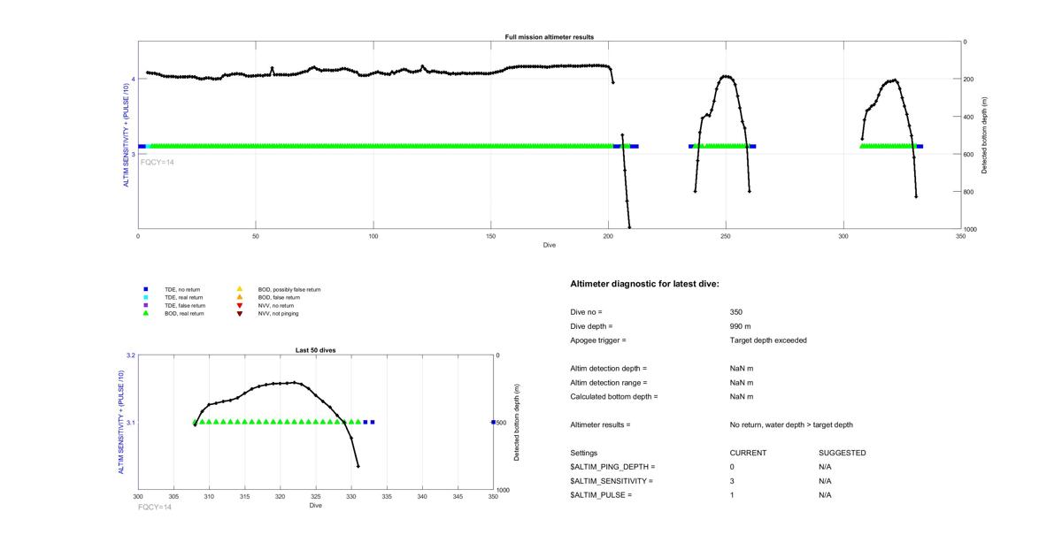The width and height of the screenshot is (1062, 550).
Task: Select the isolated blue square at dive 350 in Last 50 dives
Action: coord(493,422)
